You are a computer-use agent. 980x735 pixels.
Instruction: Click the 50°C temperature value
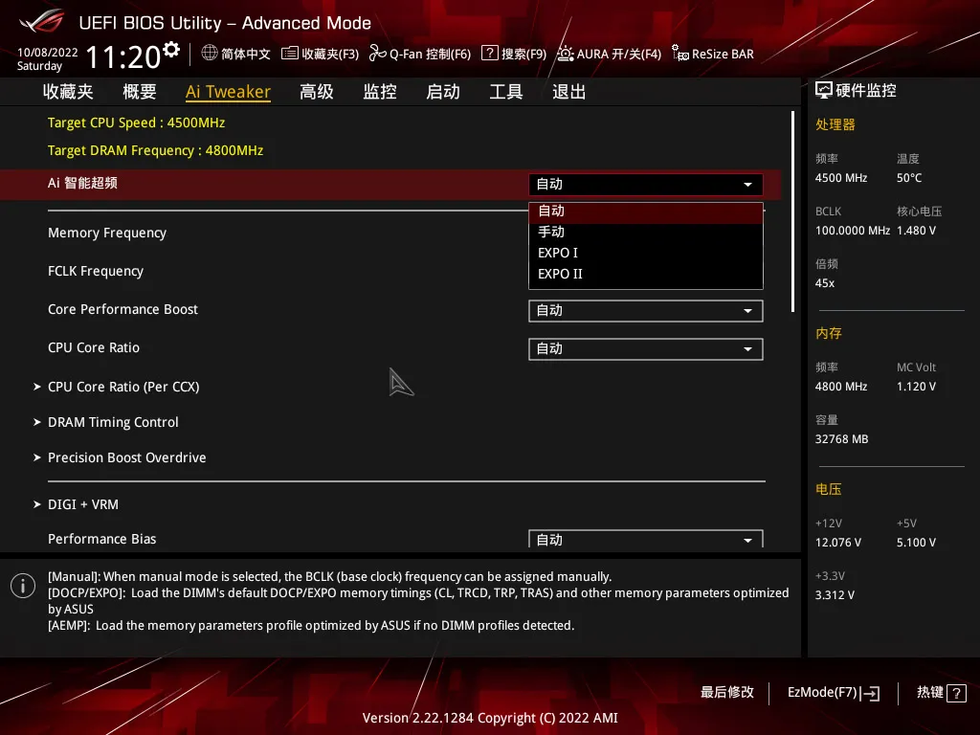coord(909,178)
